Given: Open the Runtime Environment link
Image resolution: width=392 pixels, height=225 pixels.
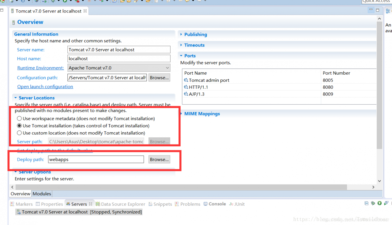Looking at the screenshot, I should point(40,68).
